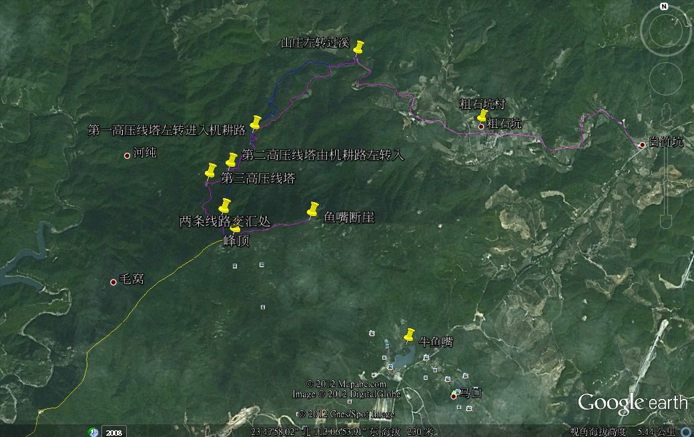The height and width of the screenshot is (437, 694).
Task: Click the 2008 imagery date button
Action: click(114, 432)
